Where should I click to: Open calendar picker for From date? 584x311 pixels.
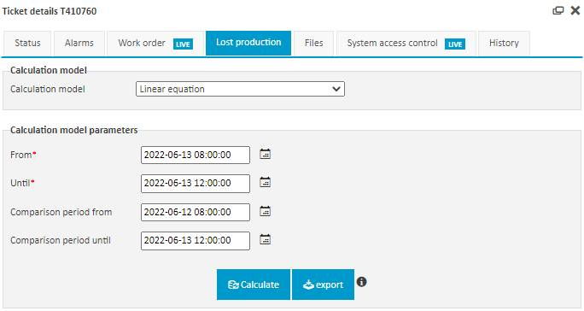coord(265,154)
